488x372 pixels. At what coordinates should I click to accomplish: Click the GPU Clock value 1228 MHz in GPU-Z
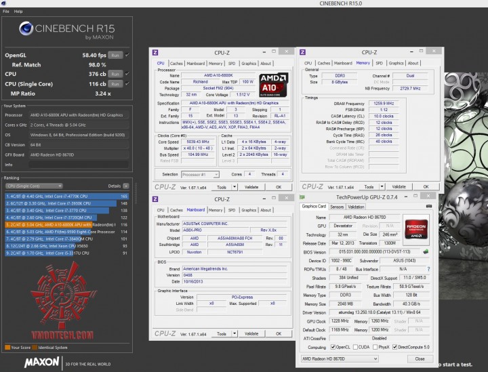point(340,321)
